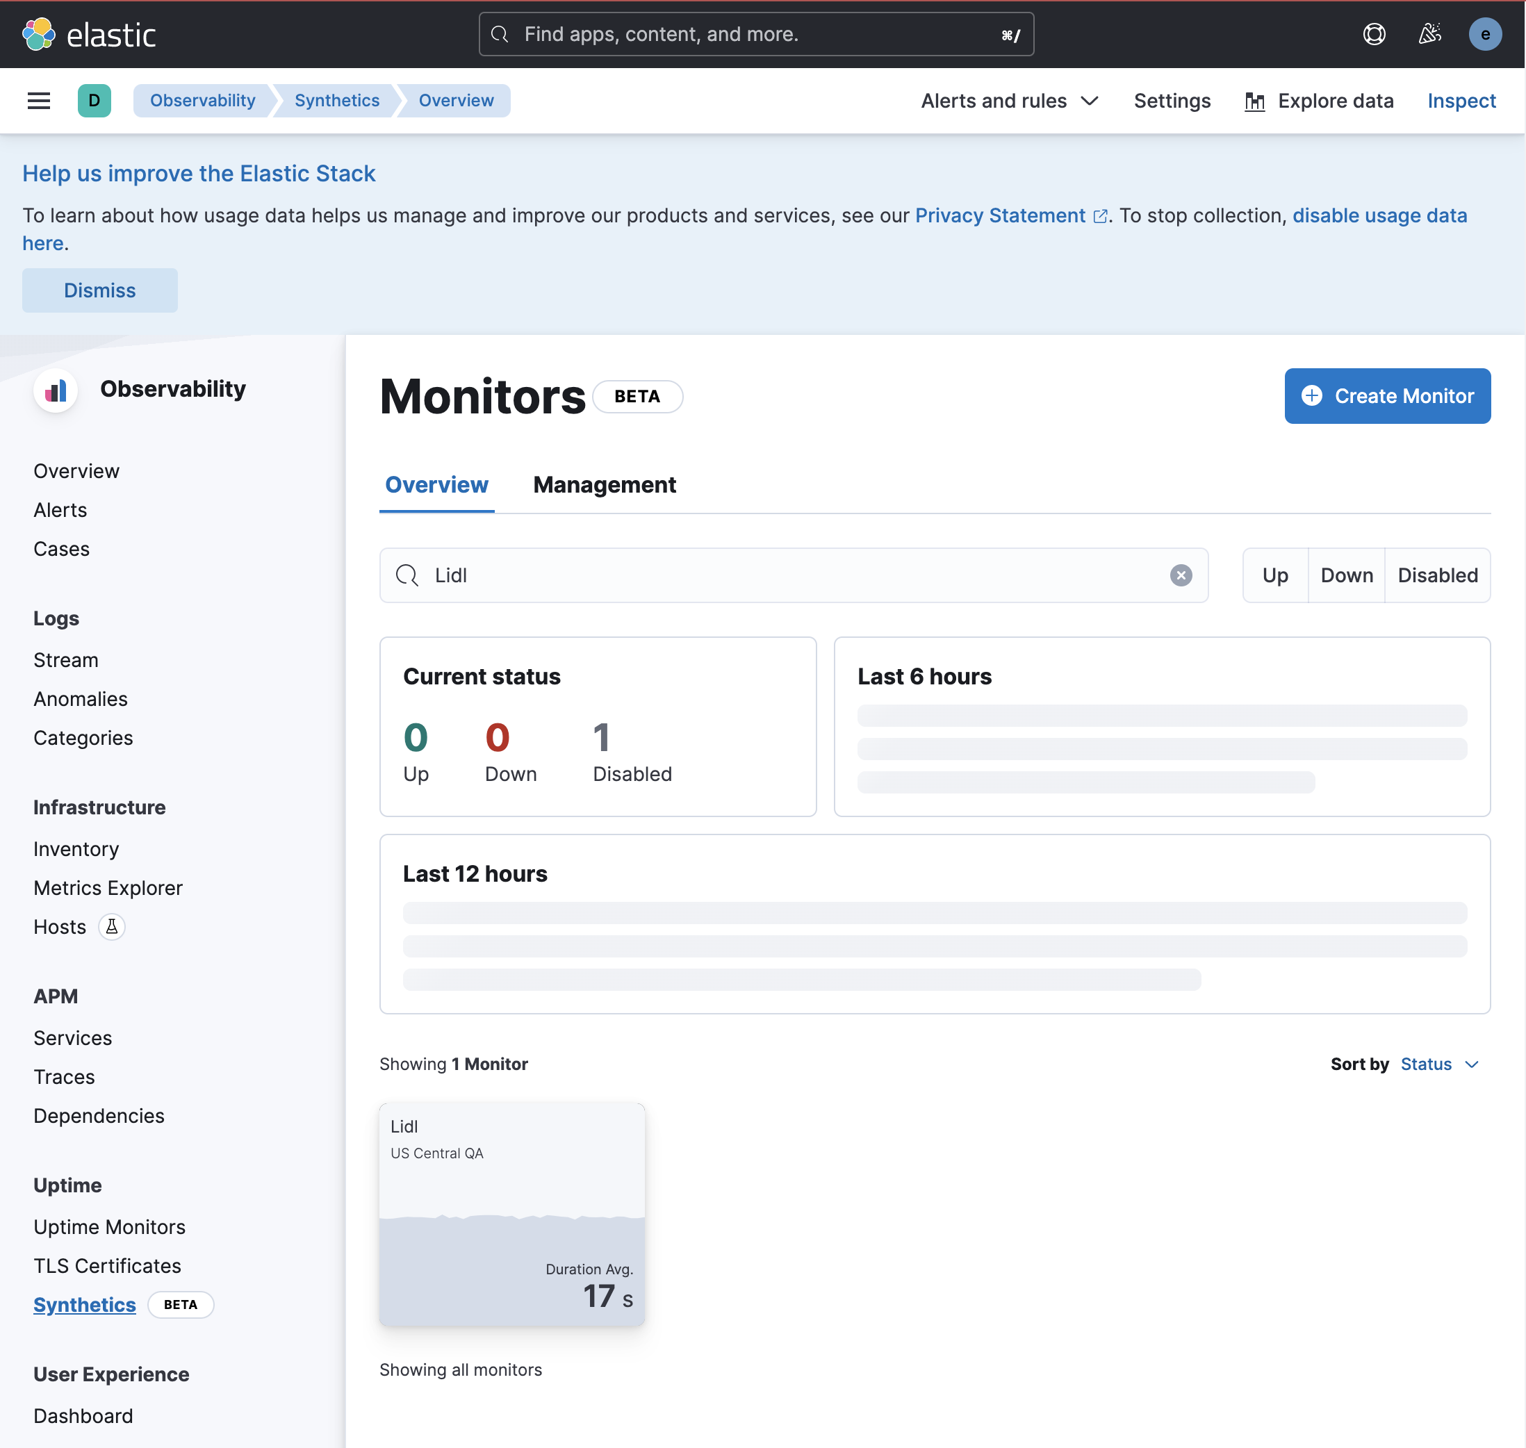Click the D space badge
The height and width of the screenshot is (1448, 1526).
(95, 100)
